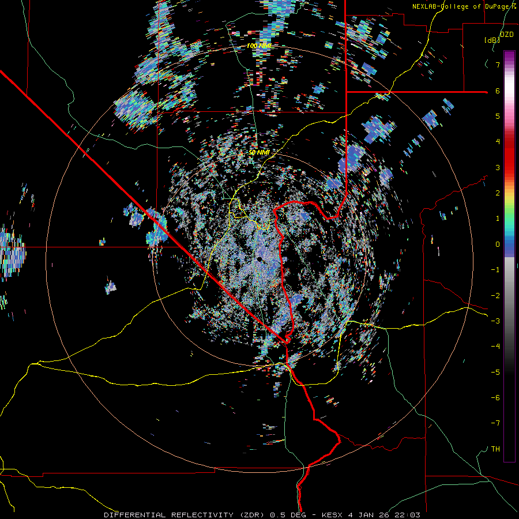Screen dimensions: 519x519
Task: Click the "DZD" product label above scale
Action: tap(507, 35)
